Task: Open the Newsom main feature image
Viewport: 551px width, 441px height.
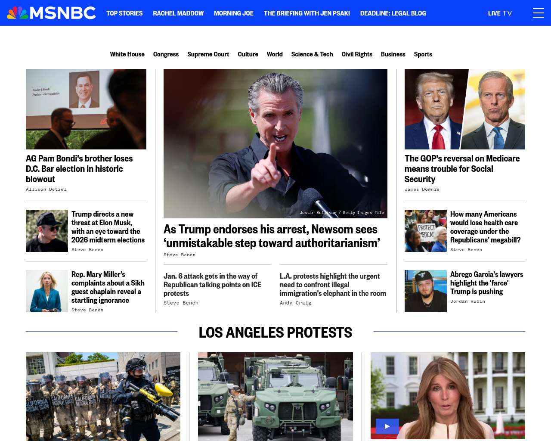Action: click(275, 143)
